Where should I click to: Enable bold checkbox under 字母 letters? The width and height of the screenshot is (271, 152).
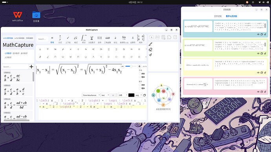tap(140, 77)
